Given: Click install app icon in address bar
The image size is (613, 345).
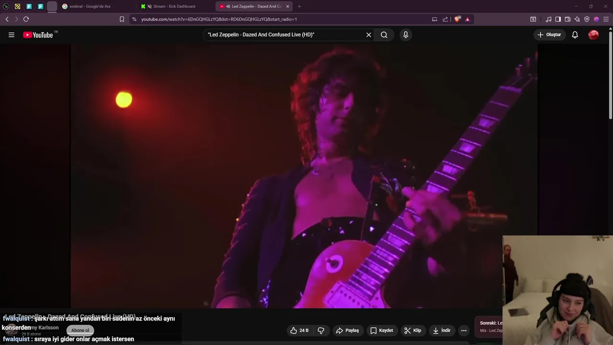Looking at the screenshot, I should (434, 19).
